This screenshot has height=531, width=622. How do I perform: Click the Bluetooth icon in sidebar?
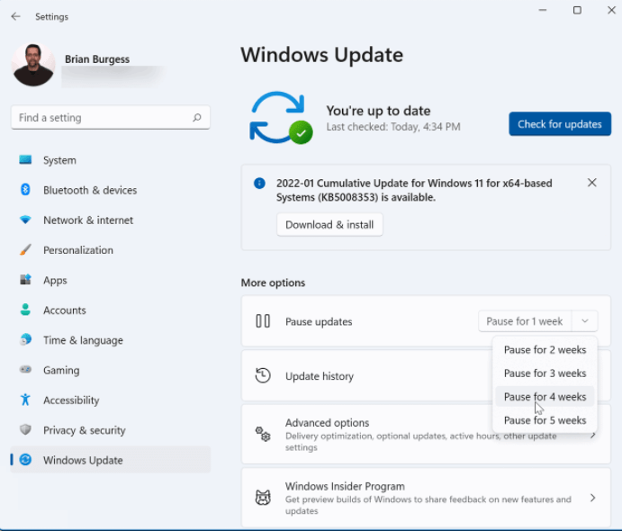(25, 190)
